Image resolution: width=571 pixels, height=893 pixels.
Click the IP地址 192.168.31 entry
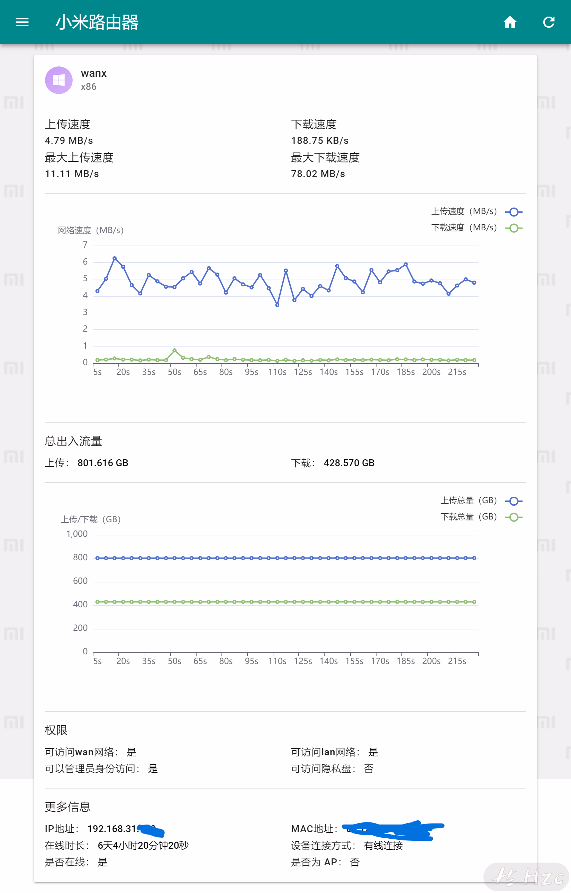104,829
